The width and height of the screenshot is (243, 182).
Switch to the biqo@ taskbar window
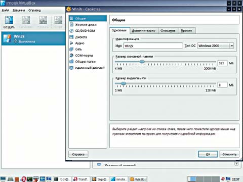click(x=100, y=179)
